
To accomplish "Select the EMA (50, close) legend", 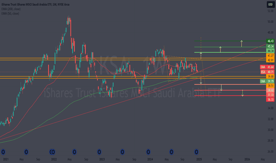I will [10, 14].
